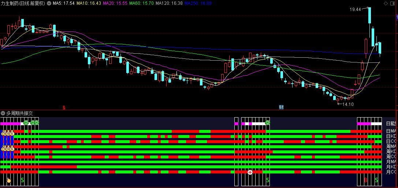
Task: Click the 月CC row label
Action: pos(391,172)
